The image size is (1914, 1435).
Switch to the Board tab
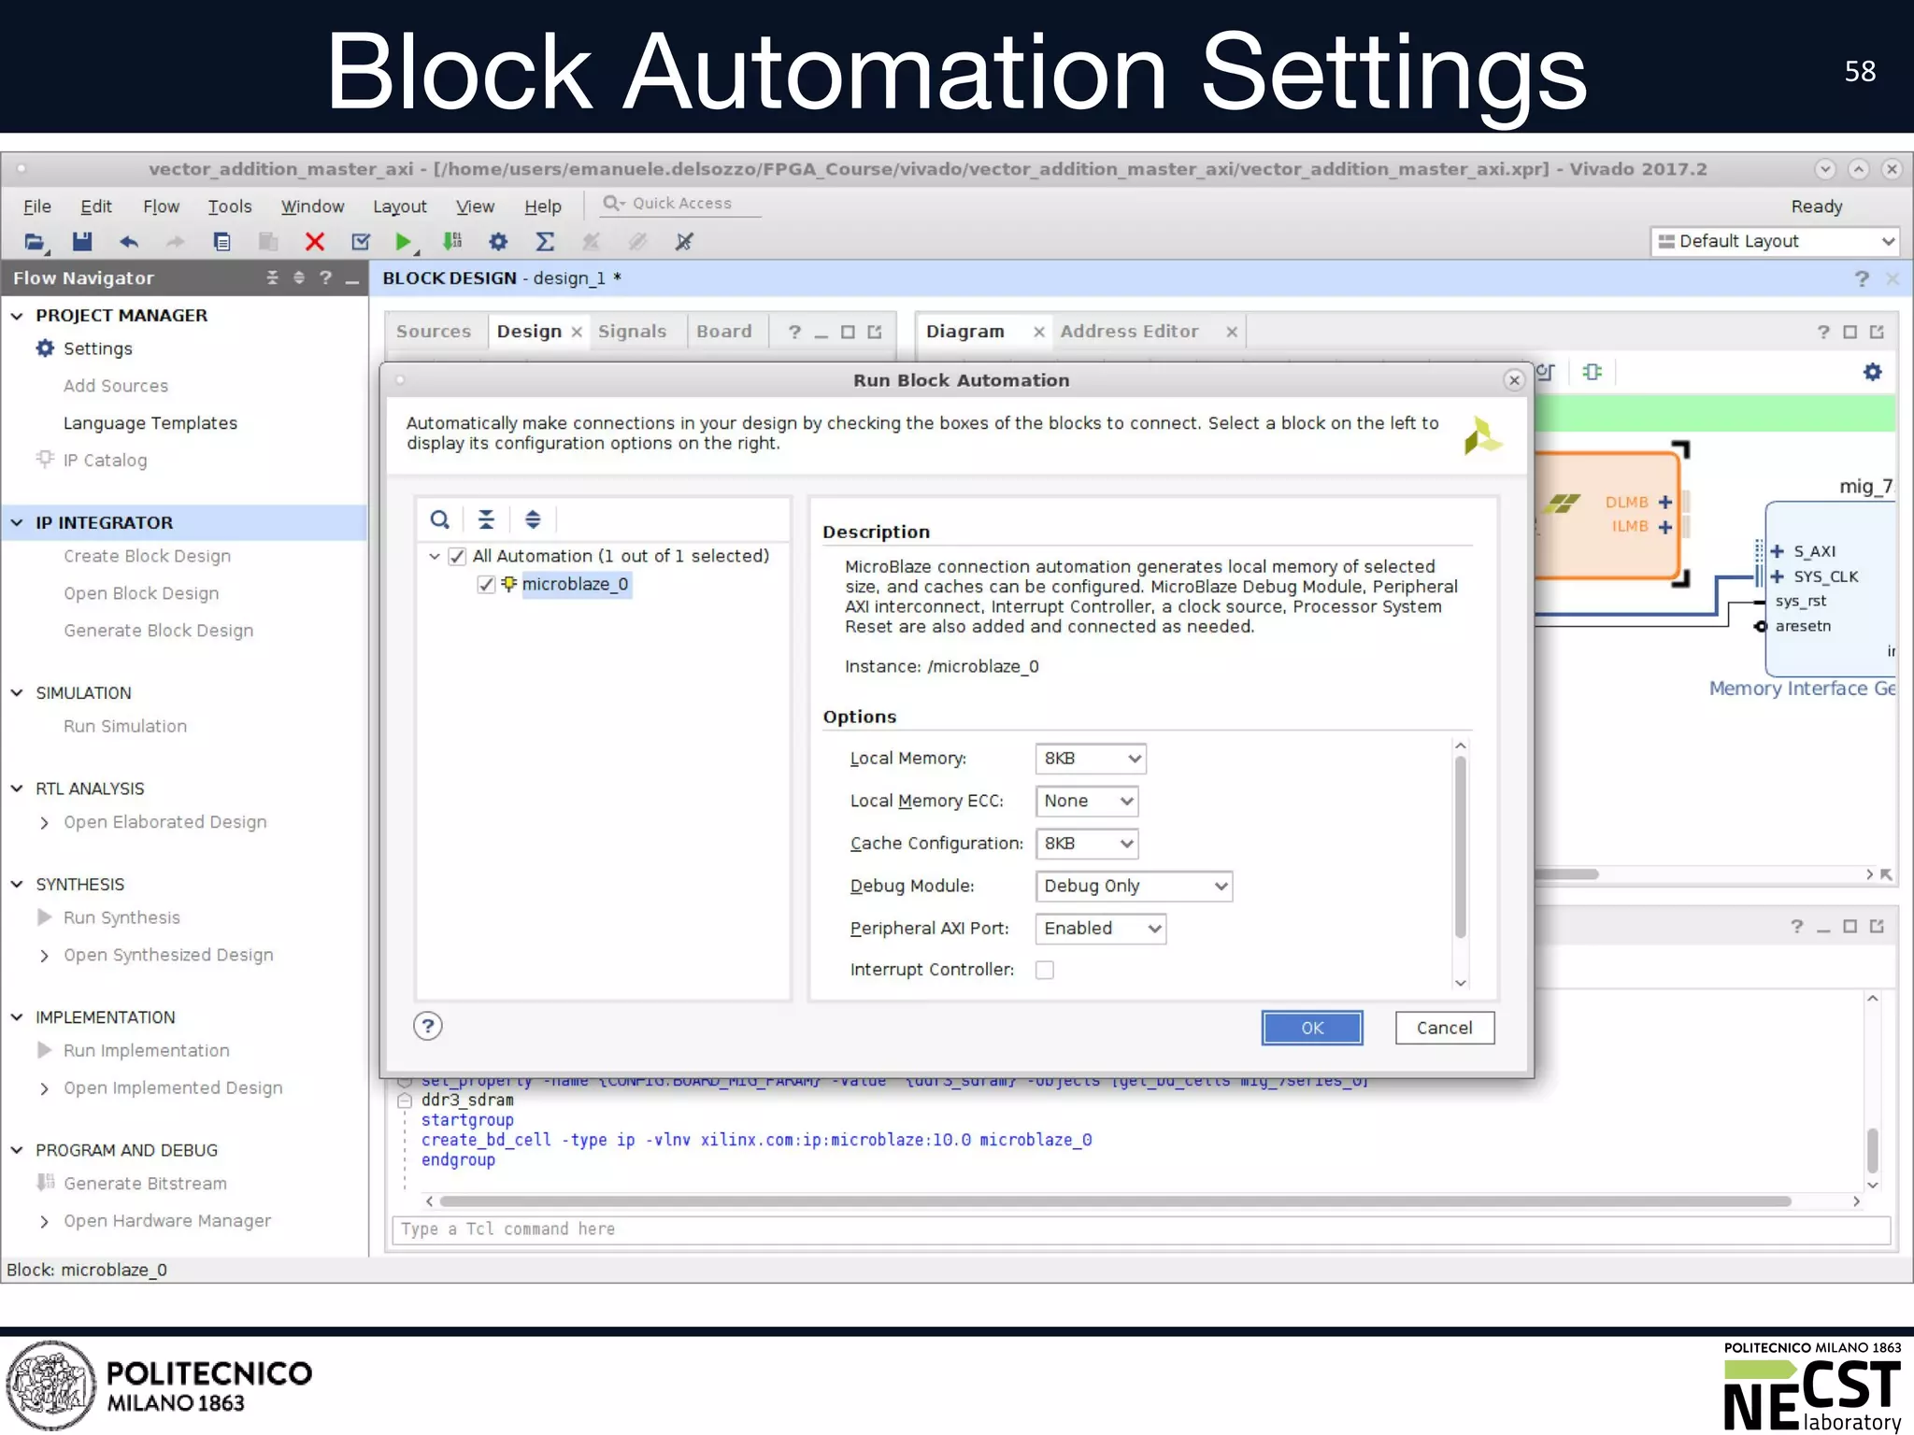point(724,332)
